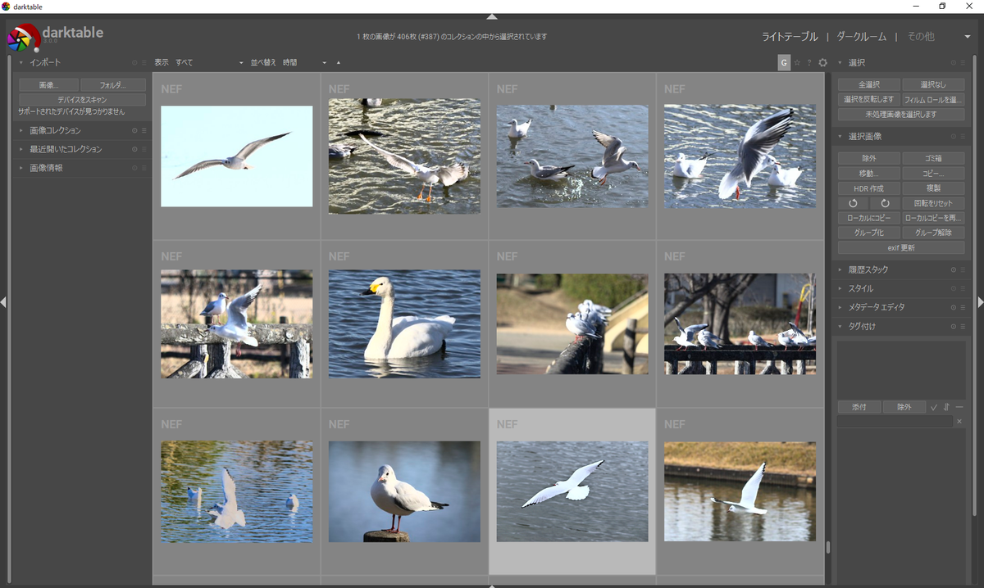The image size is (984, 588).
Task: Open presets menu of 選択画像 module
Action: pos(963,136)
